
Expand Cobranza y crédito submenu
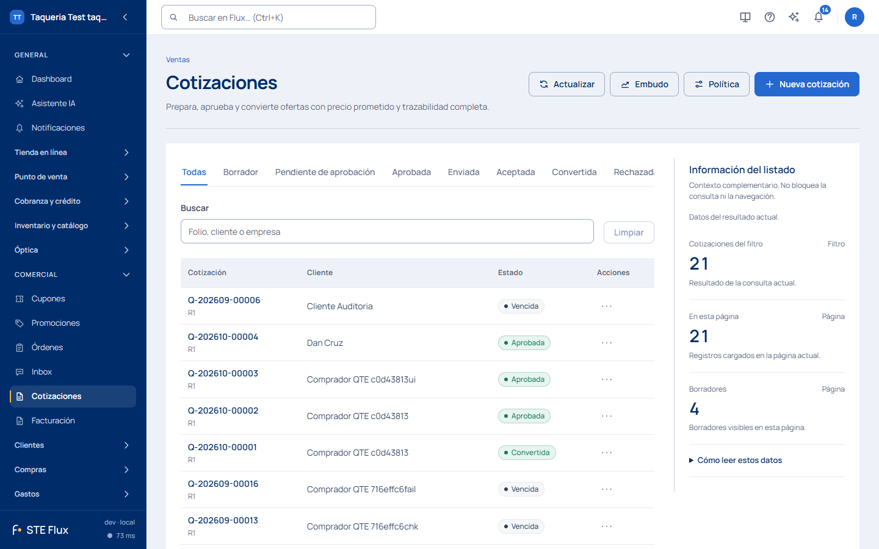tap(73, 201)
